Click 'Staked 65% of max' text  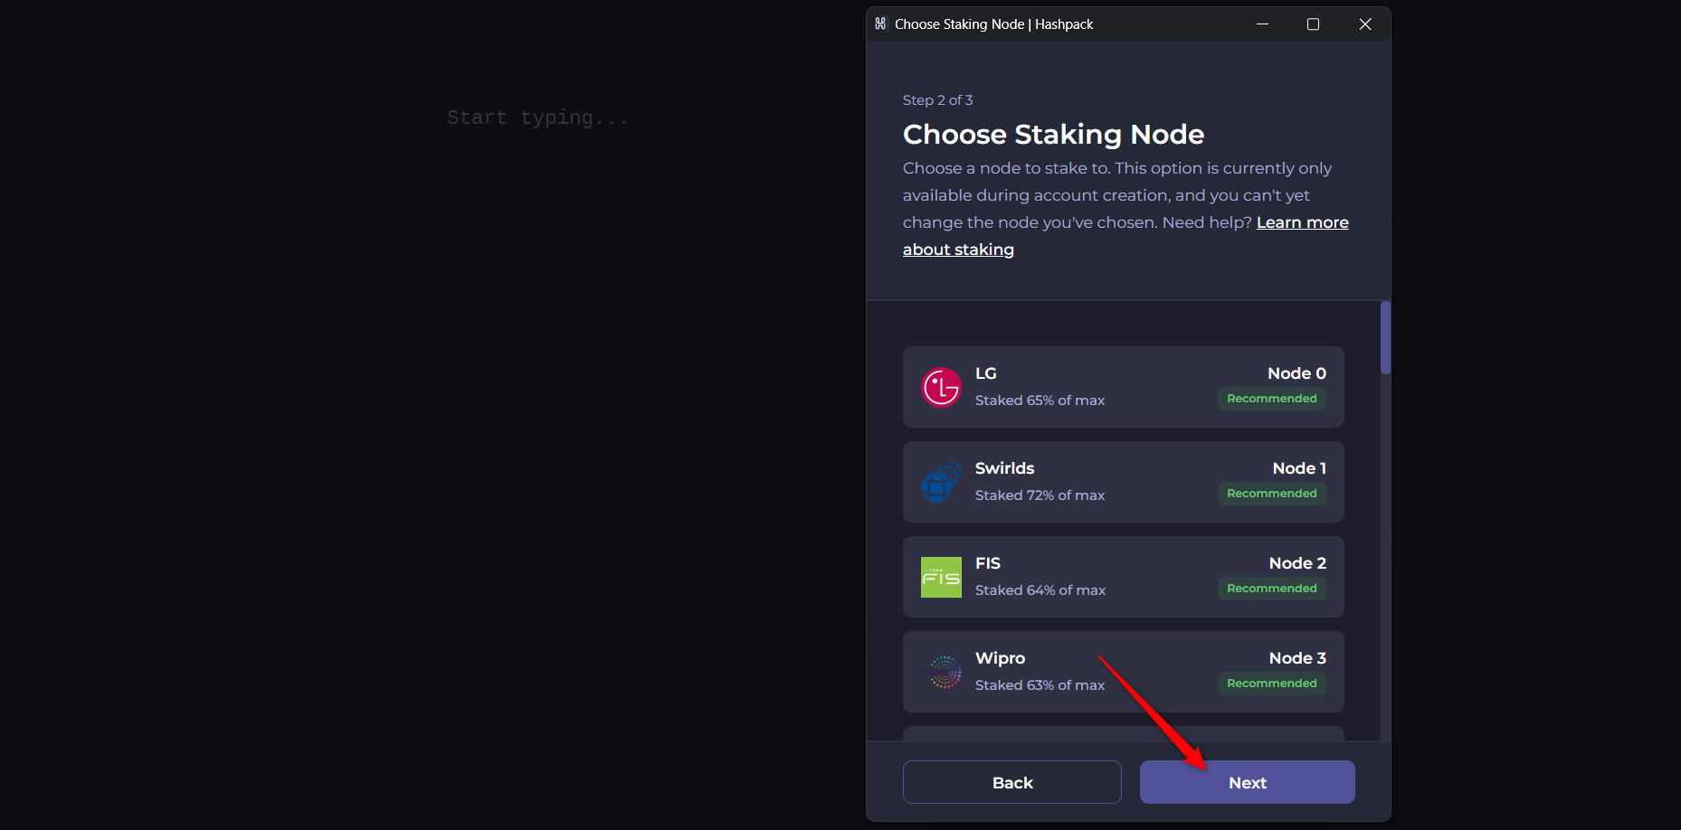[x=1040, y=401]
